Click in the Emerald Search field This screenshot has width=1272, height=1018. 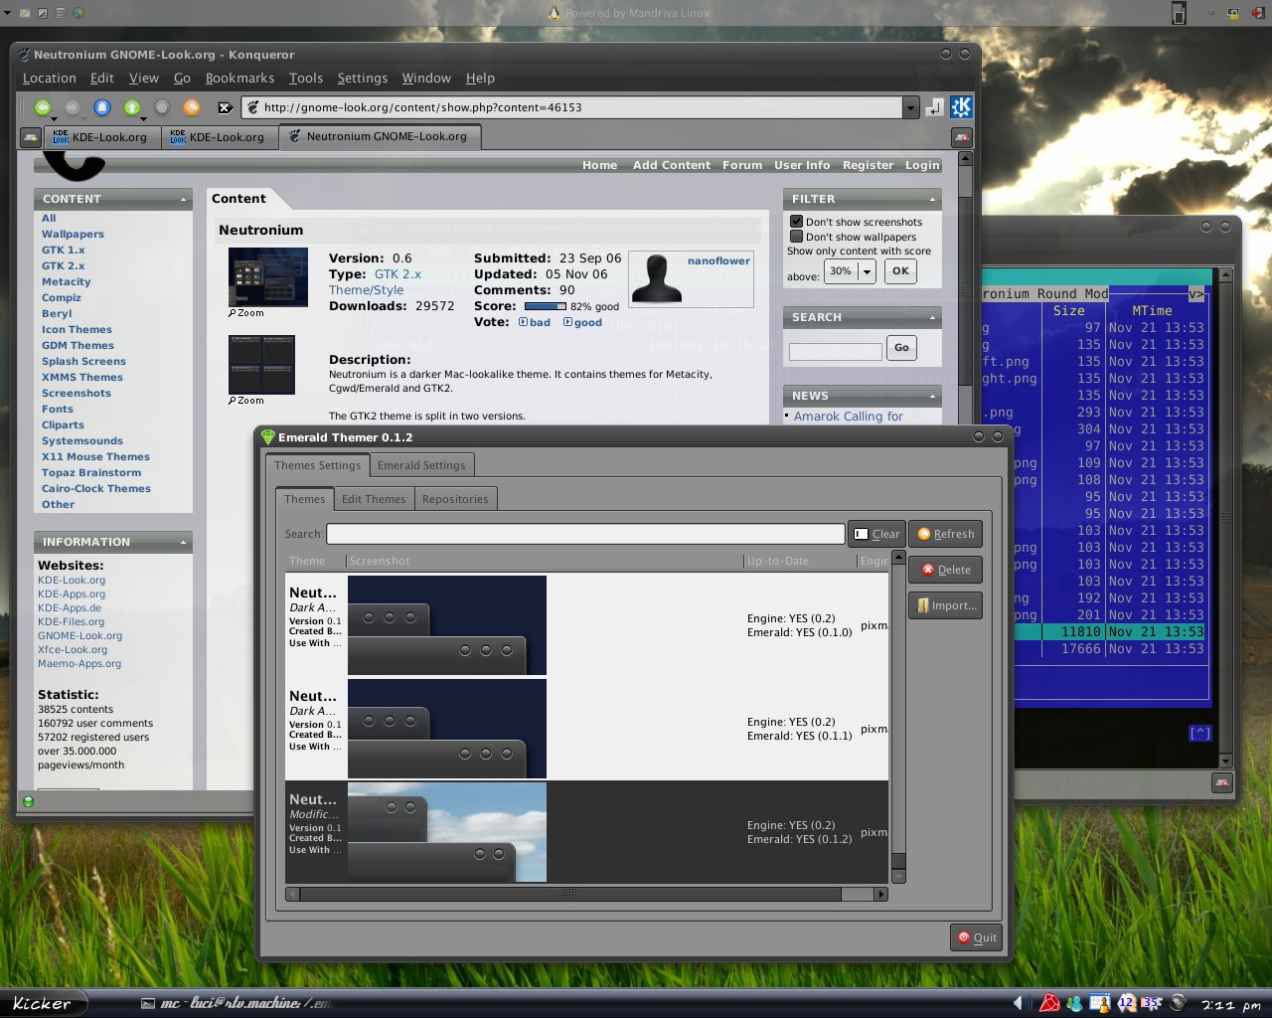pos(585,534)
